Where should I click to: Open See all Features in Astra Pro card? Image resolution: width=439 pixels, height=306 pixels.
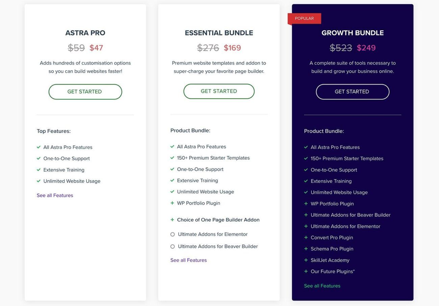55,195
